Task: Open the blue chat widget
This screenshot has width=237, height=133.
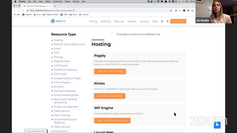Action: (217, 125)
